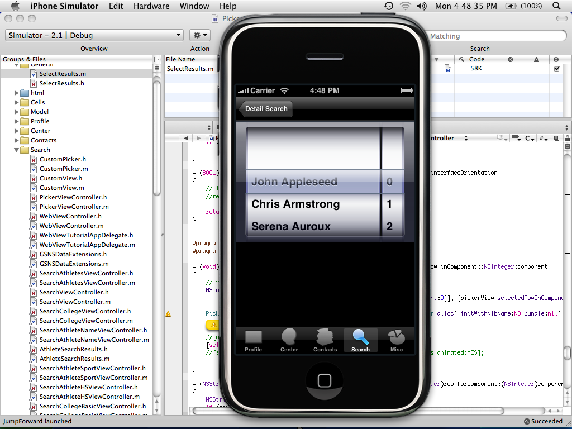Image resolution: width=572 pixels, height=429 pixels.
Task: Click the CustomPicker.h header file icon
Action: 34,159
